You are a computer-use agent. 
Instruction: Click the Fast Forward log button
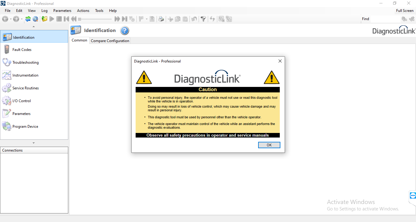coord(117,19)
